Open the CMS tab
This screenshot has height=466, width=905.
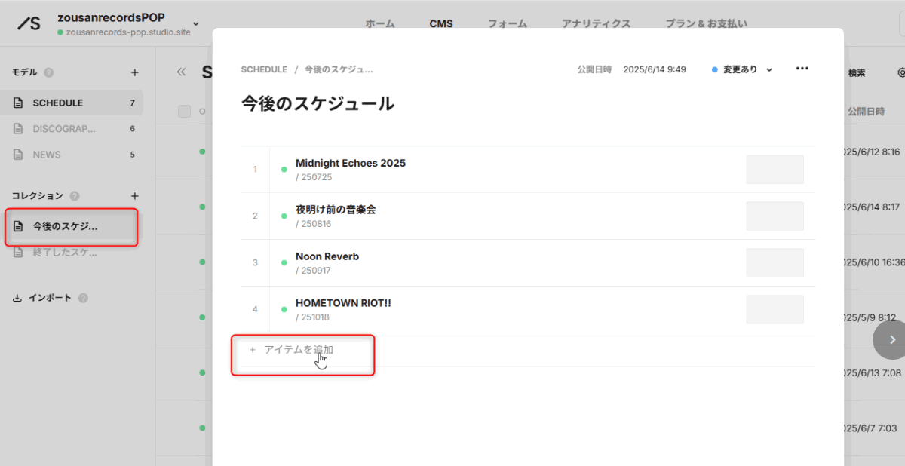pos(441,23)
